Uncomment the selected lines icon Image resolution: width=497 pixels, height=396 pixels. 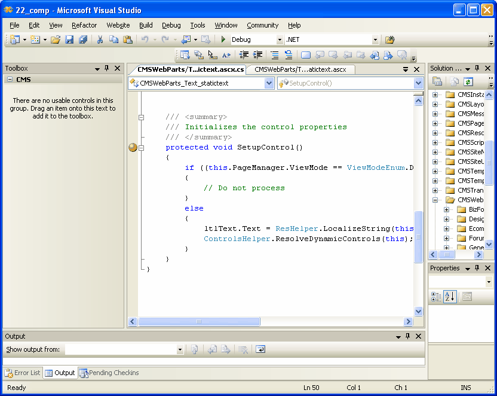[x=289, y=55]
